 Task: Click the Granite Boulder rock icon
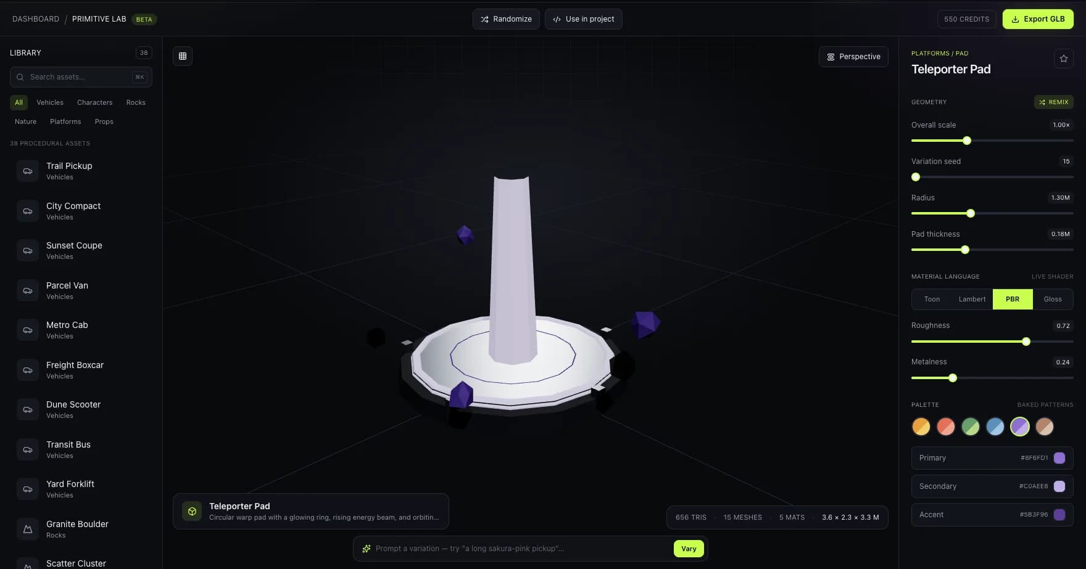click(x=28, y=529)
